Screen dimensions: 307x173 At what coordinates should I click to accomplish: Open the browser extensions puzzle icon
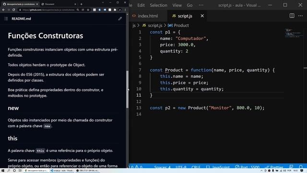115,10
